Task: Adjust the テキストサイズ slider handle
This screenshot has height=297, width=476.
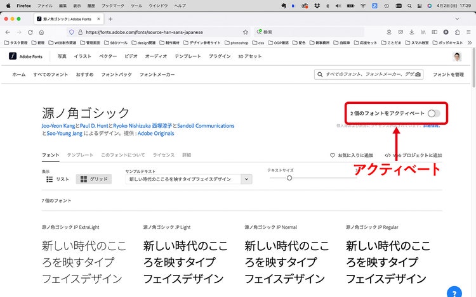Action: 289,178
